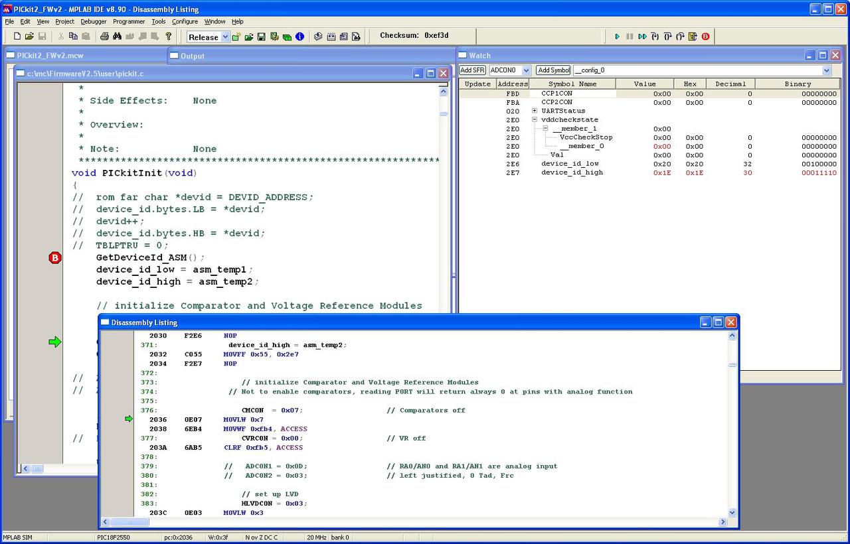Open the Configure menu
850x544 pixels.
click(185, 21)
